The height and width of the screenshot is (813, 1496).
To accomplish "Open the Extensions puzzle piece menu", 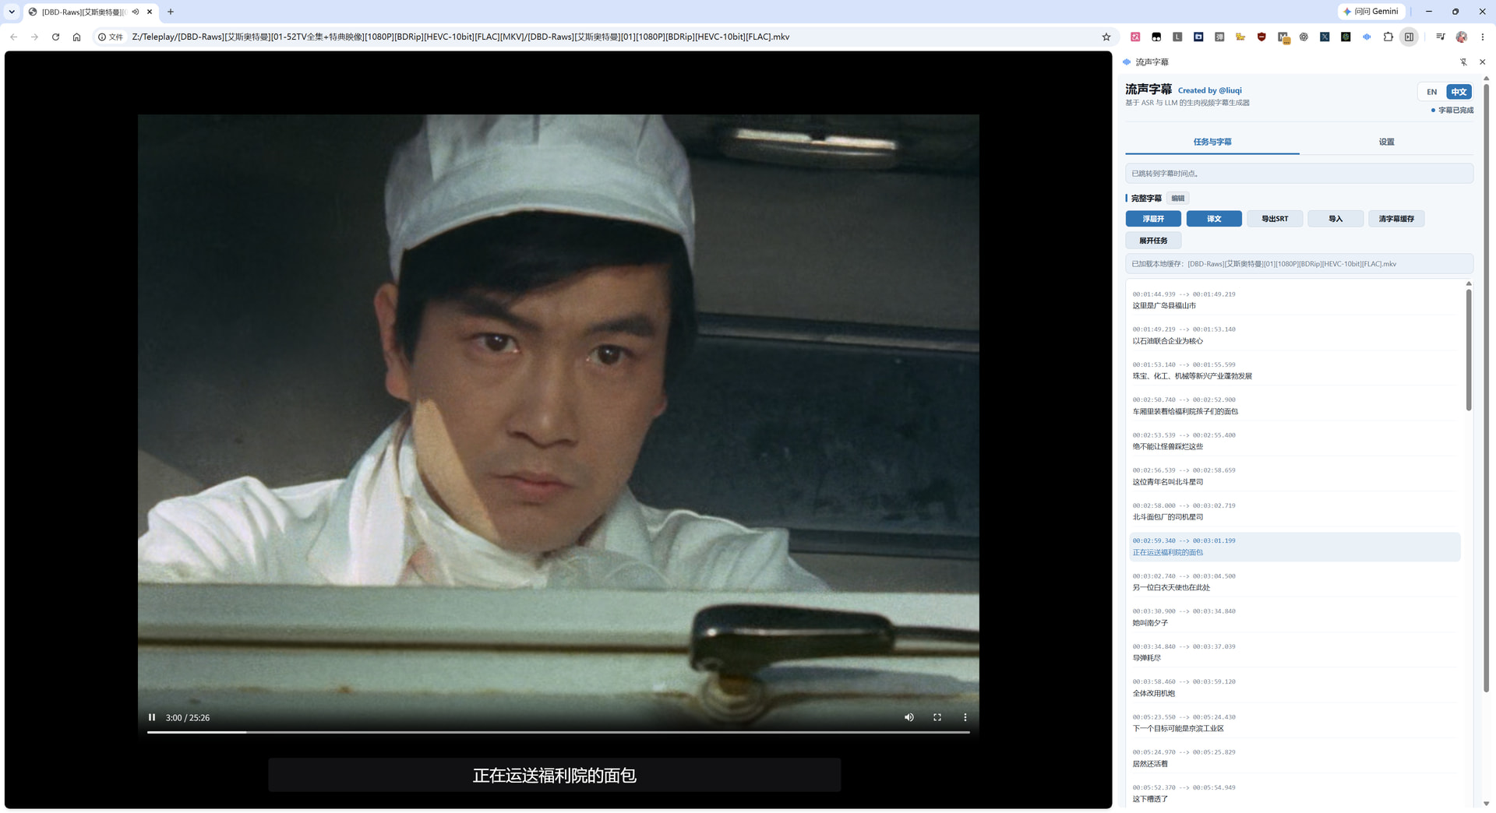I will tap(1388, 37).
